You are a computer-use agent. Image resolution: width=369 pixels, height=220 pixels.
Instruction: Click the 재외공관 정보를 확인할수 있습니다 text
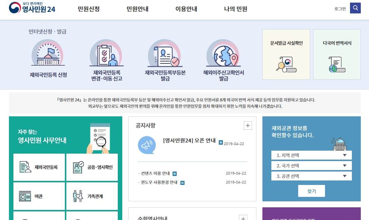click(293, 132)
